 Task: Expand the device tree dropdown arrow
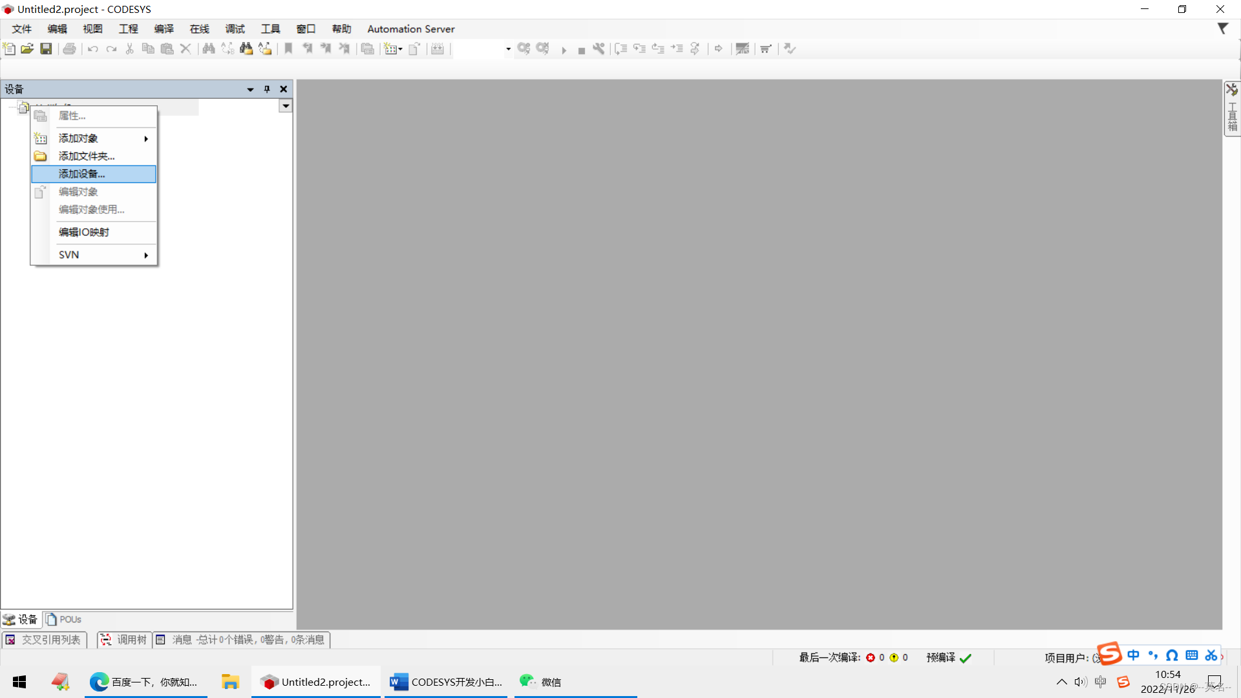[285, 106]
